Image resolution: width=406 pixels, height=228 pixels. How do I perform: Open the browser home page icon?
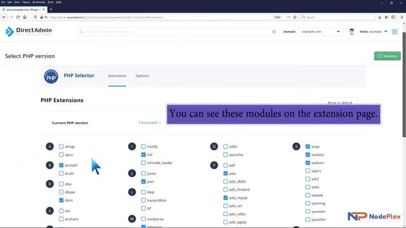pyautogui.click(x=25, y=17)
